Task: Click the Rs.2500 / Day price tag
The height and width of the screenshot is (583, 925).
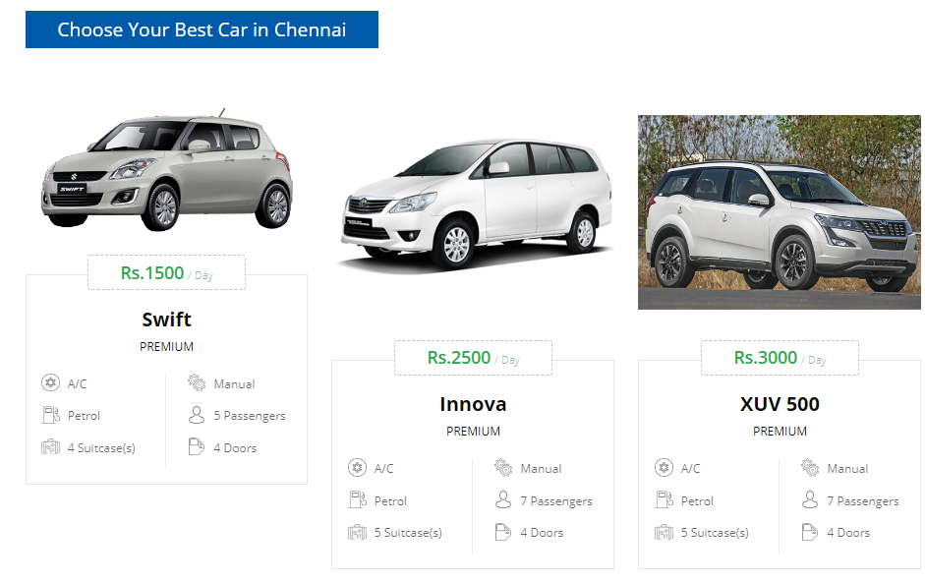Action: tap(473, 358)
